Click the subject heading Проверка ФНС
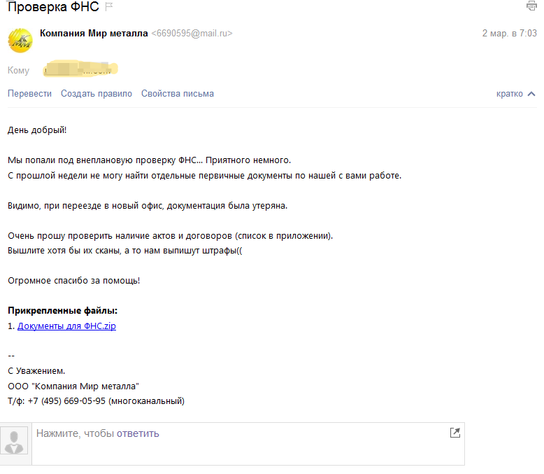The width and height of the screenshot is (544, 474). [52, 7]
